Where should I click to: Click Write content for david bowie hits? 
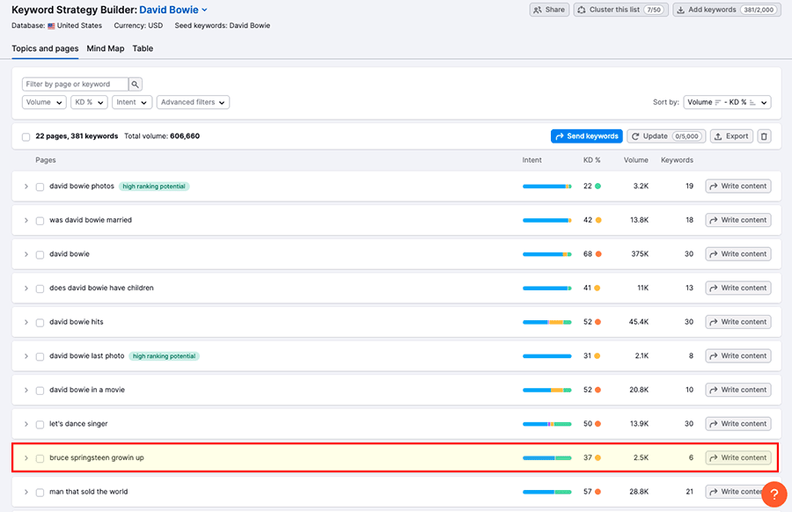738,322
